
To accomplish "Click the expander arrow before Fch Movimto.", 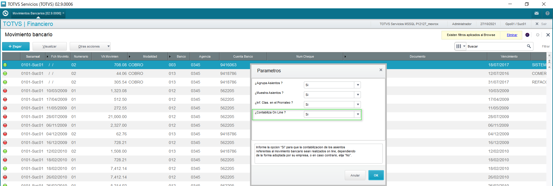I will tap(48, 56).
